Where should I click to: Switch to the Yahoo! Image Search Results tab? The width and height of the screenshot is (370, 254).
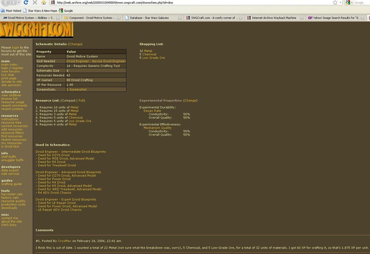[x=336, y=18]
